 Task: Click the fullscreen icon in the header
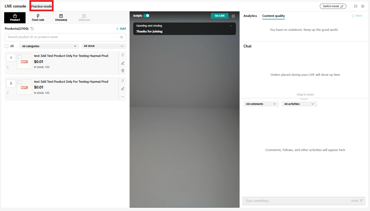(356, 6)
